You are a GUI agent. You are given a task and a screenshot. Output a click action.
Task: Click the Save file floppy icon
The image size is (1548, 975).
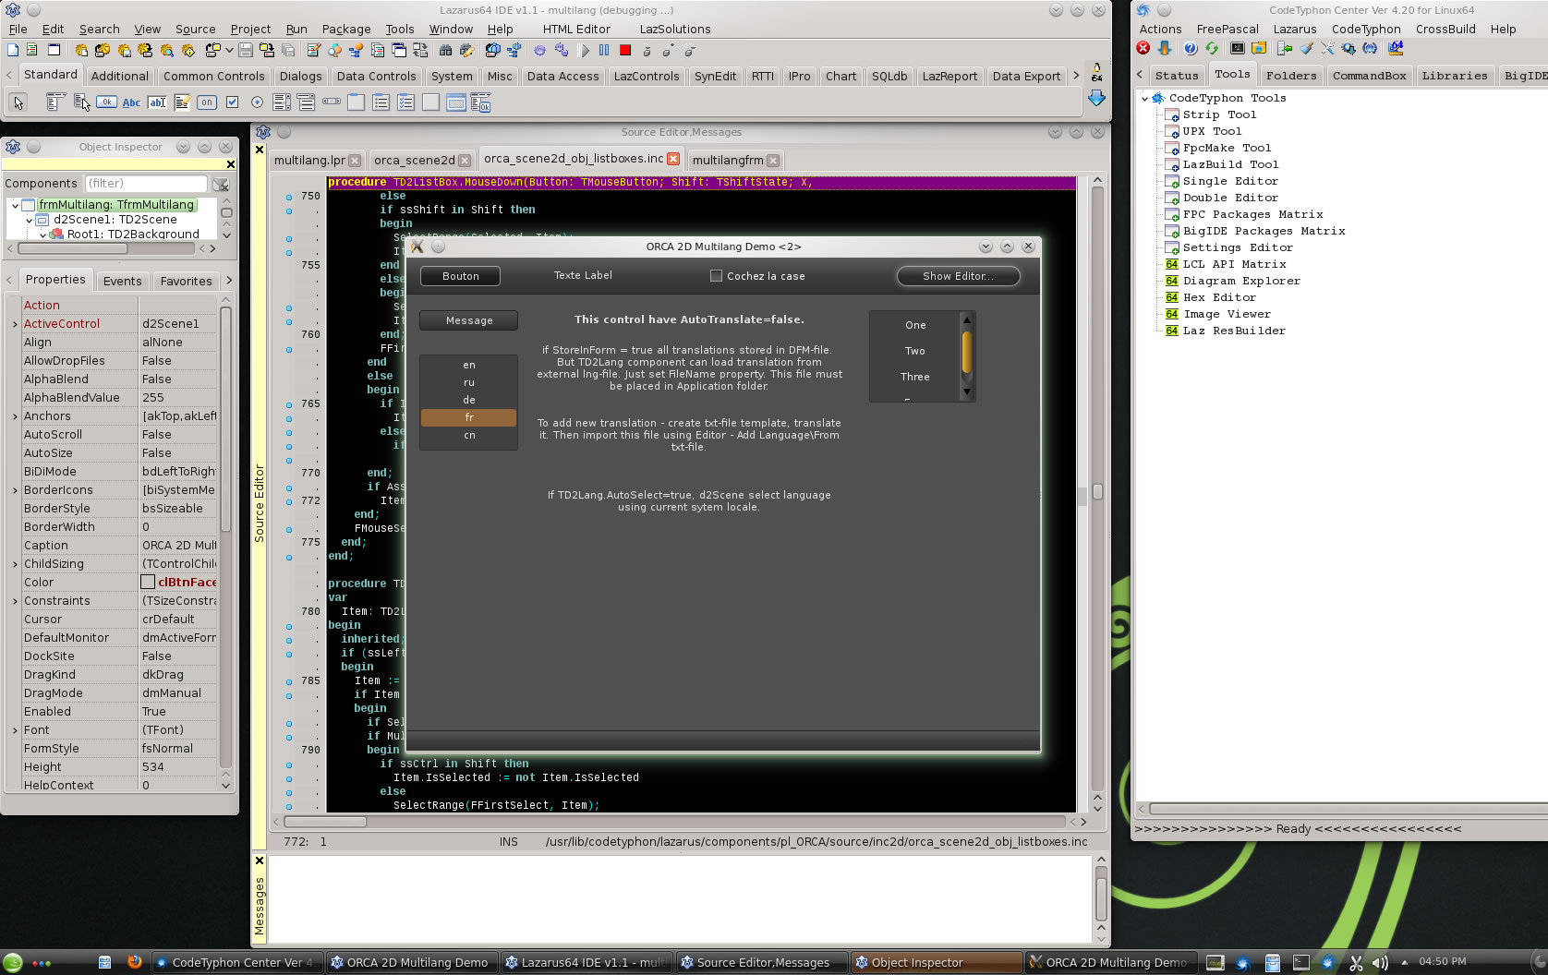coord(246,50)
